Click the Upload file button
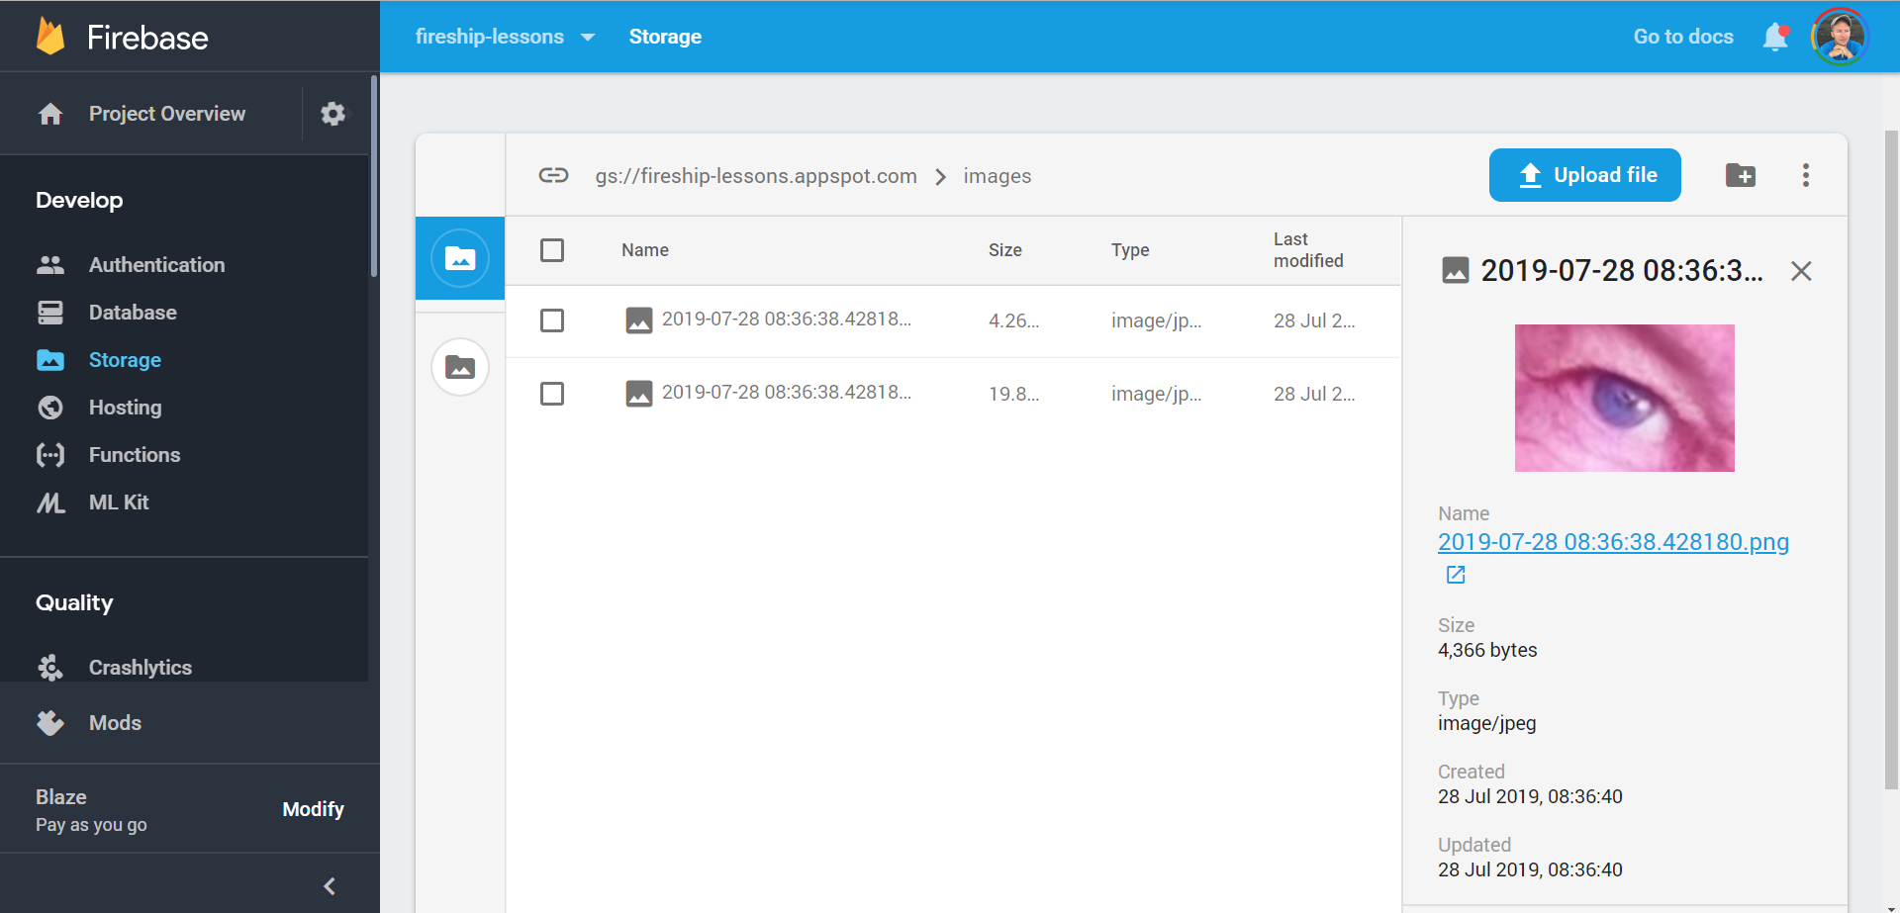Image resolution: width=1900 pixels, height=913 pixels. point(1583,175)
